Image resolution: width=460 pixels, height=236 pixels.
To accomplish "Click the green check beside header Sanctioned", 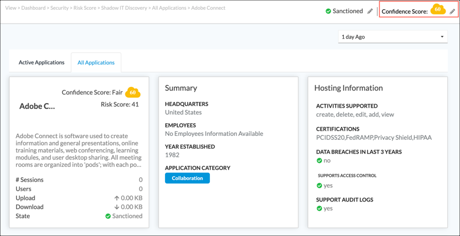I will 328,11.
